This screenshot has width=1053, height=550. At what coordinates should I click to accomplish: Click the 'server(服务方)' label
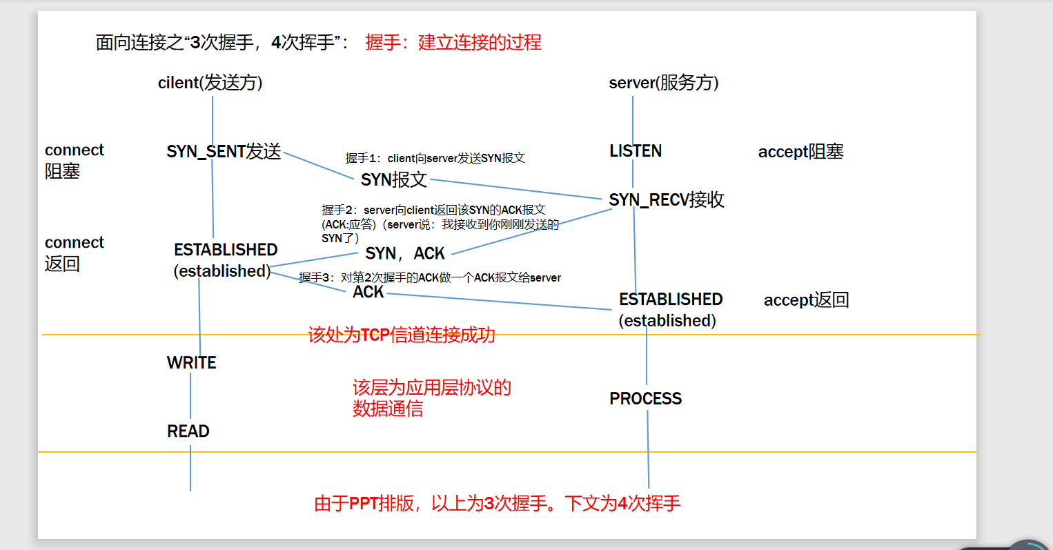pyautogui.click(x=664, y=83)
